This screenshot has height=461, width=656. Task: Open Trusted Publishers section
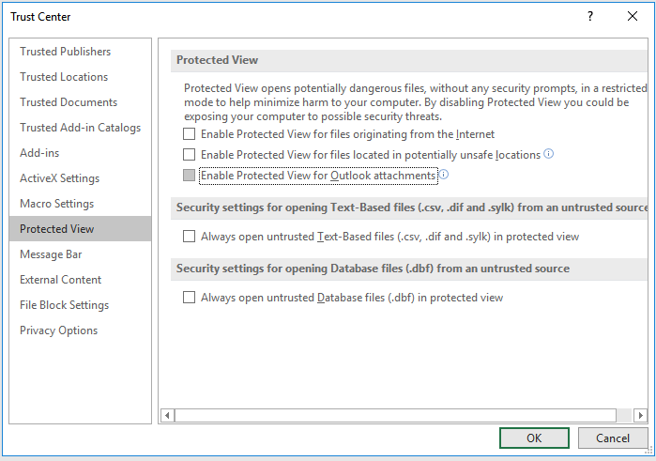coord(66,52)
